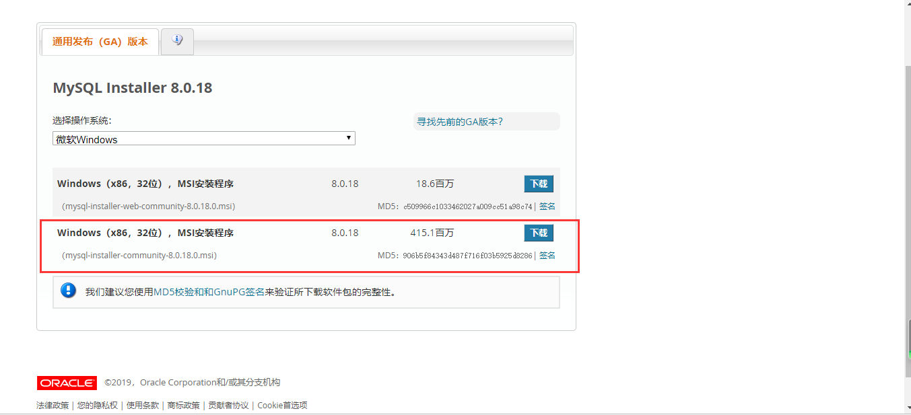Open 法律政策 footer link
Image resolution: width=911 pixels, height=415 pixels.
point(53,406)
